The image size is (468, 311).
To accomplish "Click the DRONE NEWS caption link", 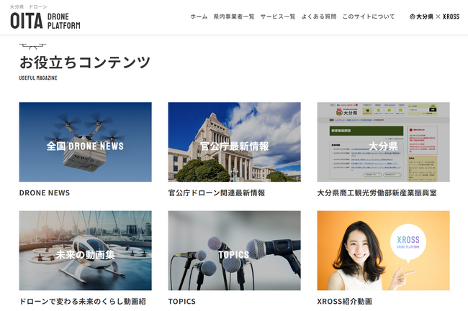I will 45,193.
